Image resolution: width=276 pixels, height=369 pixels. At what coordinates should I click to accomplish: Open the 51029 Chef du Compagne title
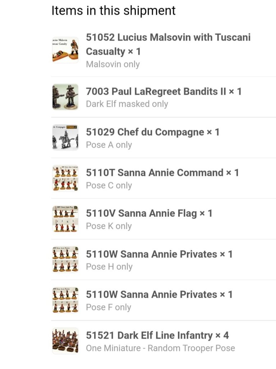click(152, 132)
